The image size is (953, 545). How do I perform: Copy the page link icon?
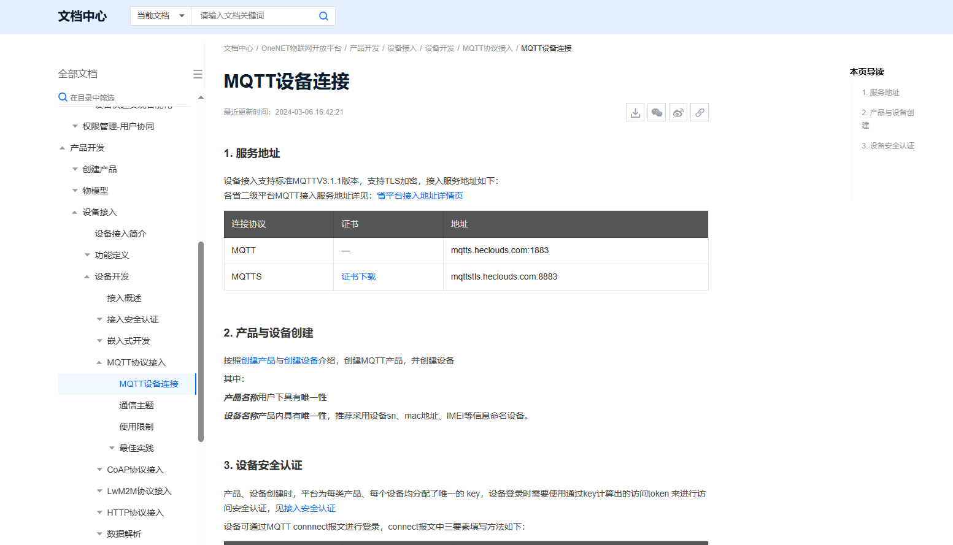[700, 112]
